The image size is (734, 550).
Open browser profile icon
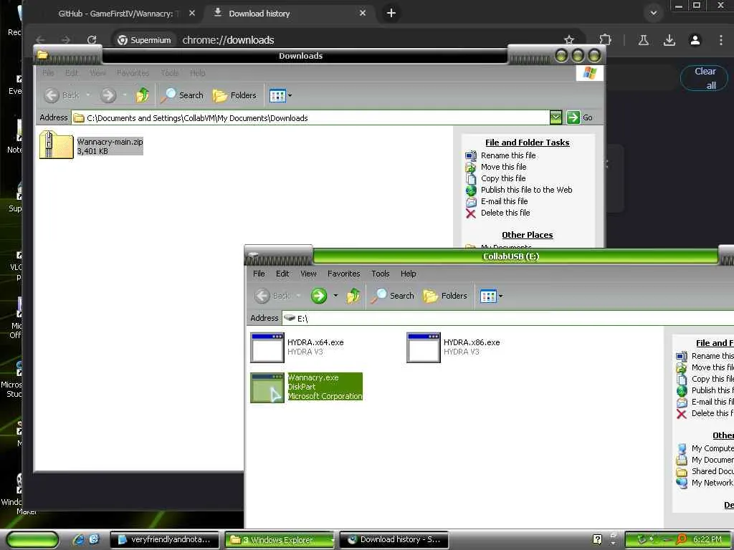pyautogui.click(x=695, y=40)
